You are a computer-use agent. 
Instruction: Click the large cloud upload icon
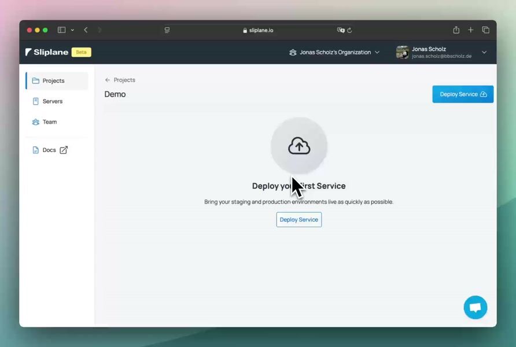tap(299, 146)
